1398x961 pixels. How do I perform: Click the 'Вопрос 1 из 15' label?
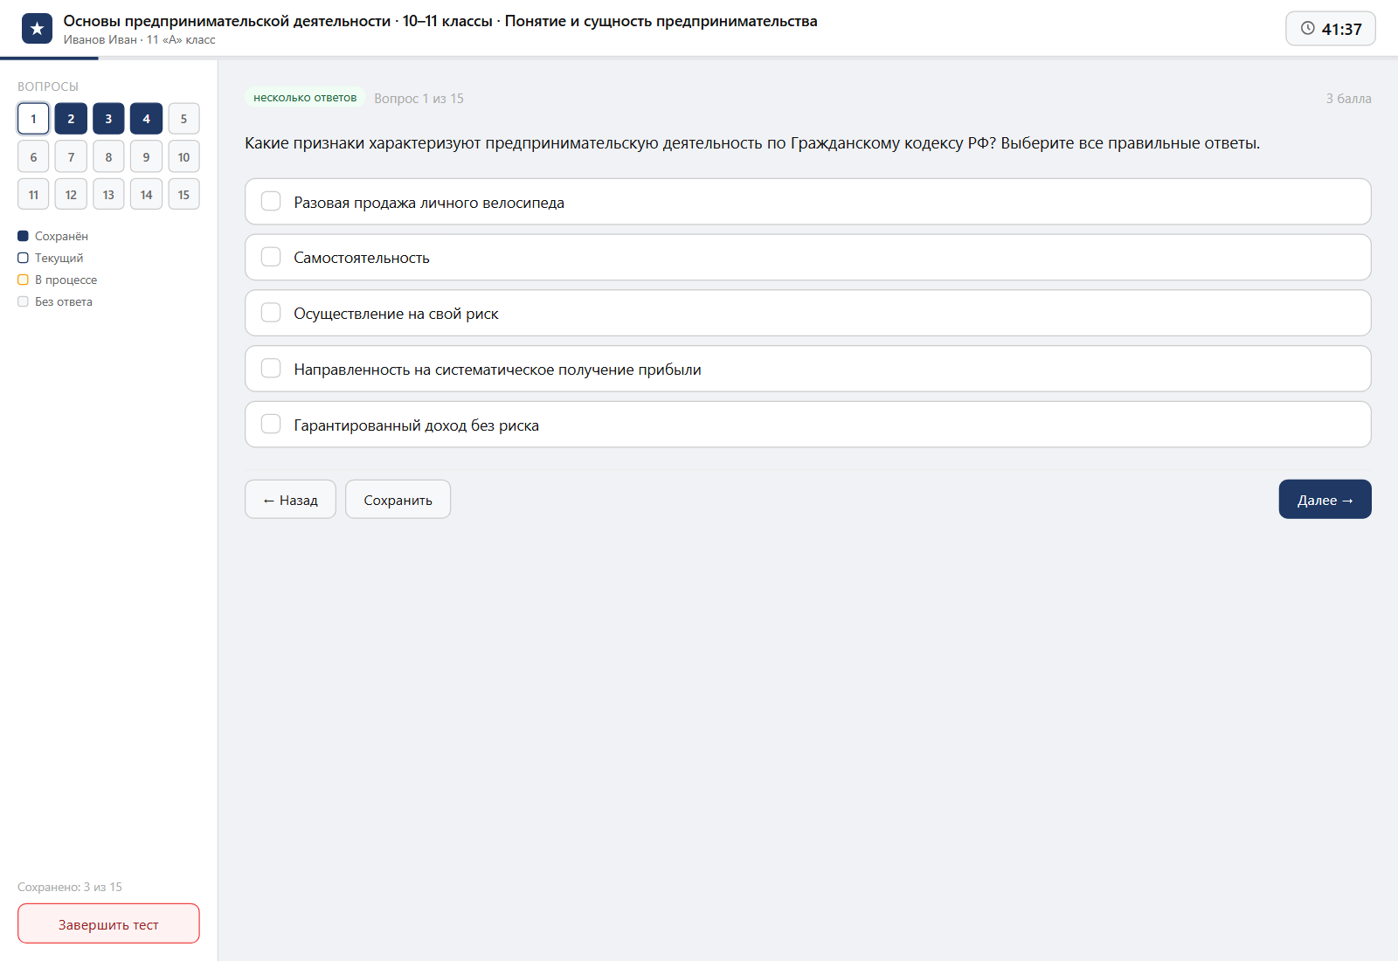point(419,99)
